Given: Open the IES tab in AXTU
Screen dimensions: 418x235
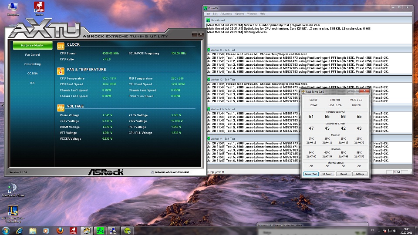Looking at the screenshot, I should click(x=32, y=83).
